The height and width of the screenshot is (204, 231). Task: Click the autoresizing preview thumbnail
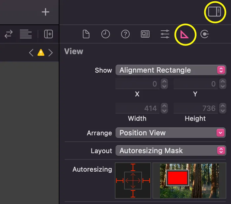point(189,181)
